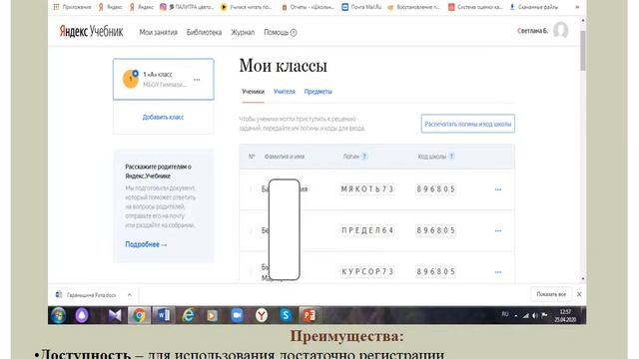Show hidden system tray icons arrow

tap(516, 316)
